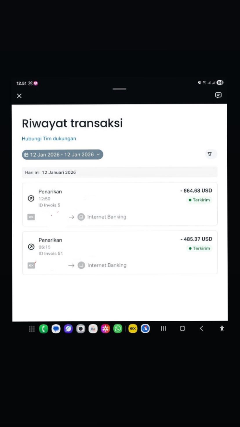Expand the 12 Jan 2026 date range dropdown
240x427 pixels.
(63, 155)
